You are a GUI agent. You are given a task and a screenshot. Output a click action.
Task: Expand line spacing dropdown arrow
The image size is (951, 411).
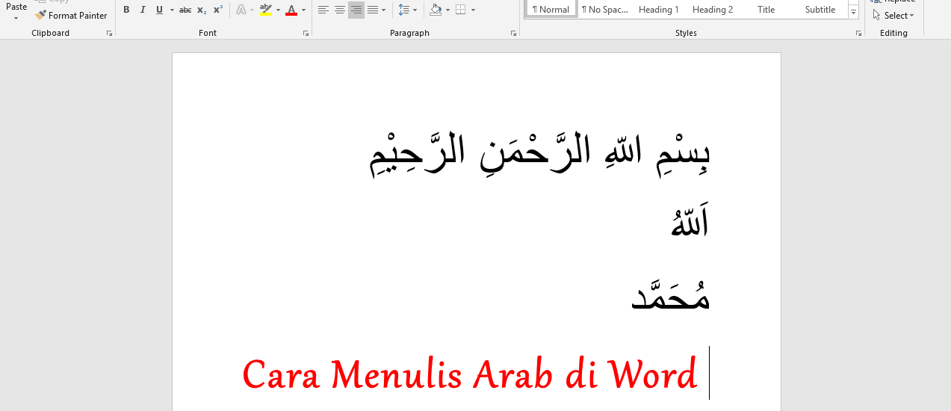coord(415,10)
